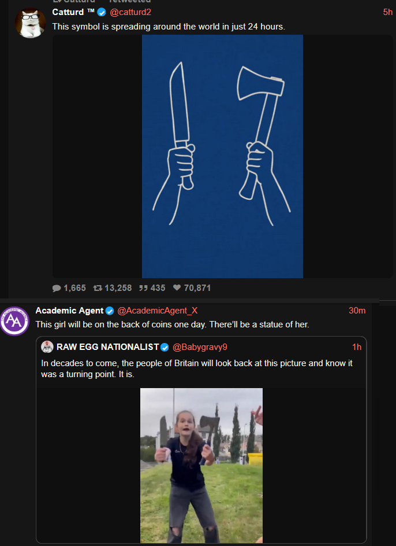Click Academic Agent's verified badge

click(x=110, y=311)
